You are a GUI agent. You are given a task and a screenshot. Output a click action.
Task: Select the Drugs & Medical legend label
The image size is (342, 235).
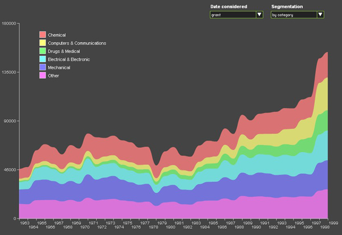[x=64, y=51]
